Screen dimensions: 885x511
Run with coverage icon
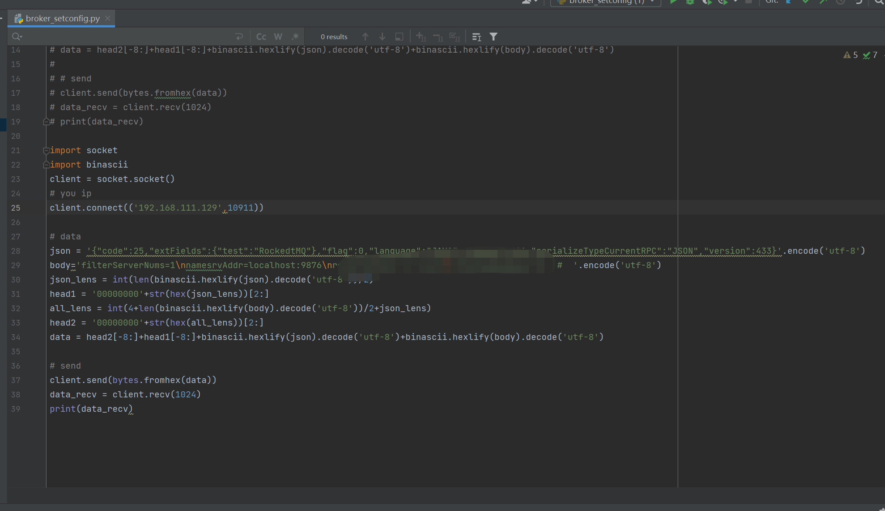(706, 2)
